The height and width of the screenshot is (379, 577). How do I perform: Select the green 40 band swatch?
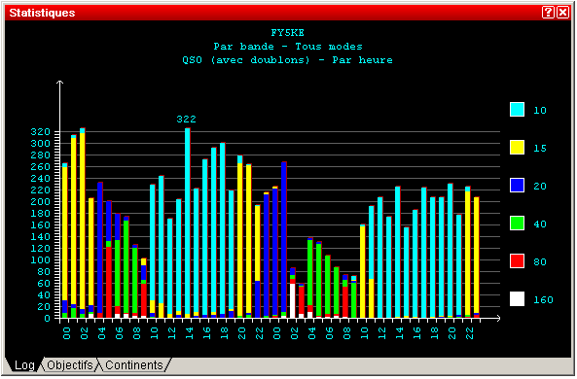517,224
